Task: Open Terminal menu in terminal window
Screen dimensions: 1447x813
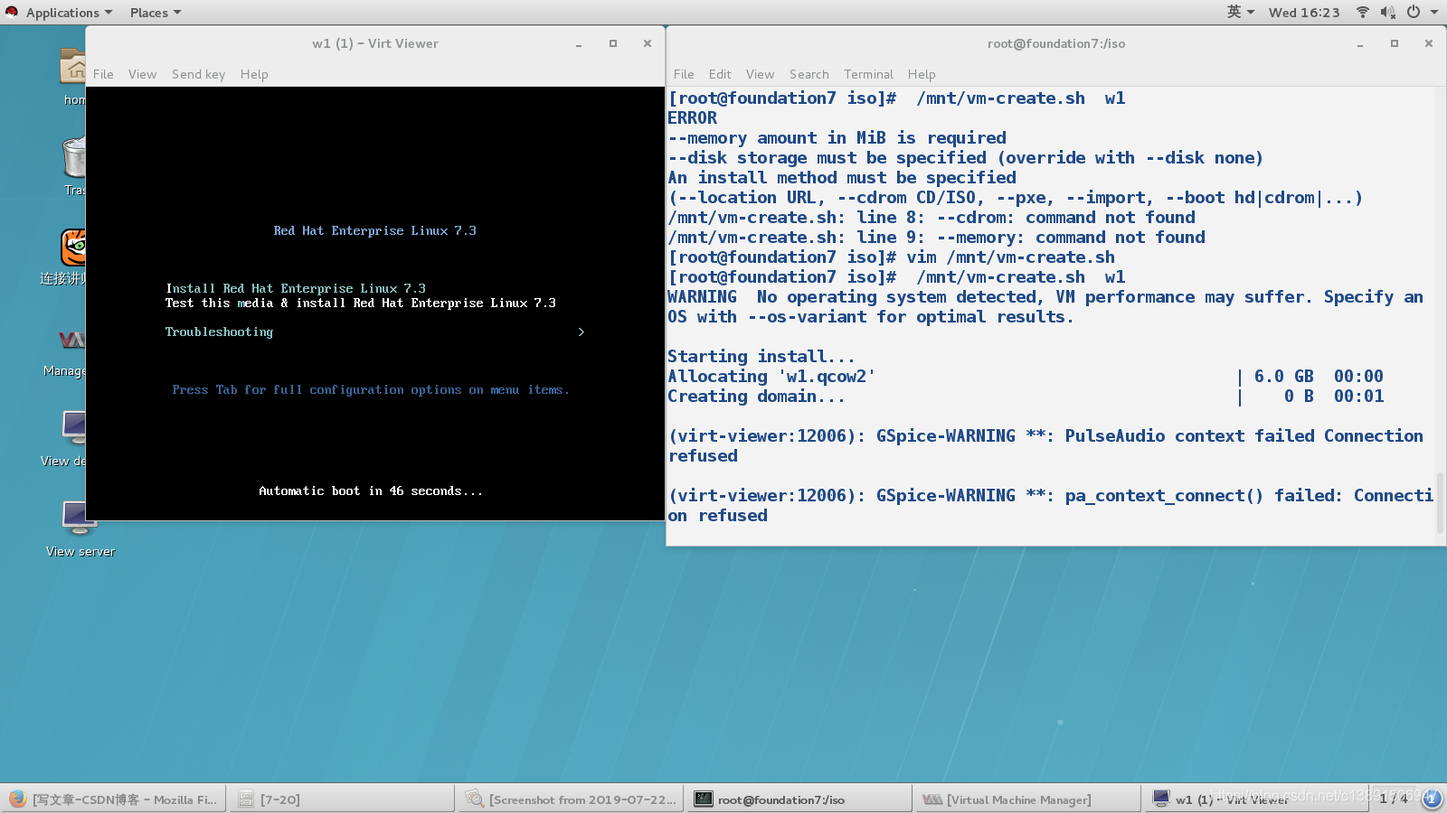Action: [x=868, y=74]
